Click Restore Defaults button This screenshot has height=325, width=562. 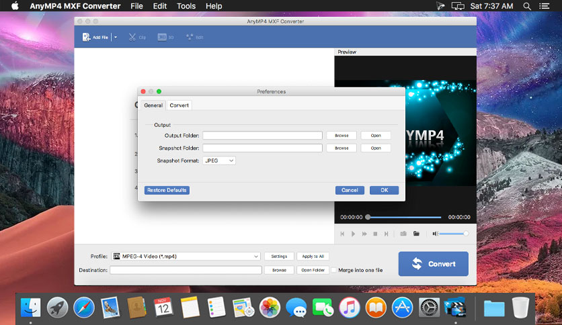(167, 190)
